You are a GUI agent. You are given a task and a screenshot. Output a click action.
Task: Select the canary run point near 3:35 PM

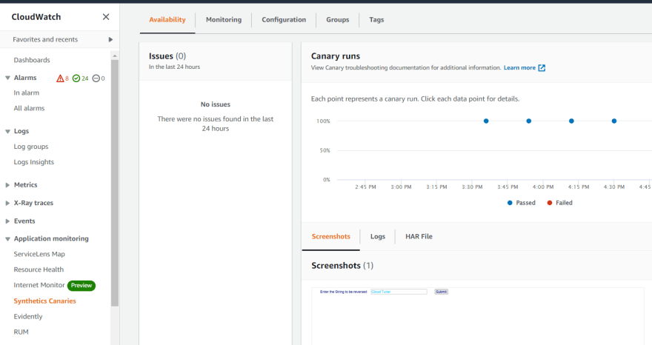(x=486, y=121)
